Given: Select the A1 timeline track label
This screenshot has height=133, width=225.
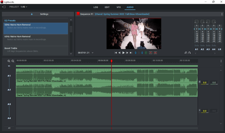Looking at the screenshot, I should tap(9, 76).
